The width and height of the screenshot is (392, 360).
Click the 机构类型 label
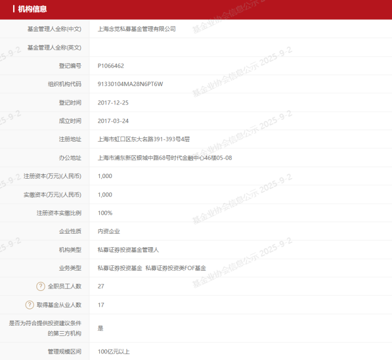point(70,249)
